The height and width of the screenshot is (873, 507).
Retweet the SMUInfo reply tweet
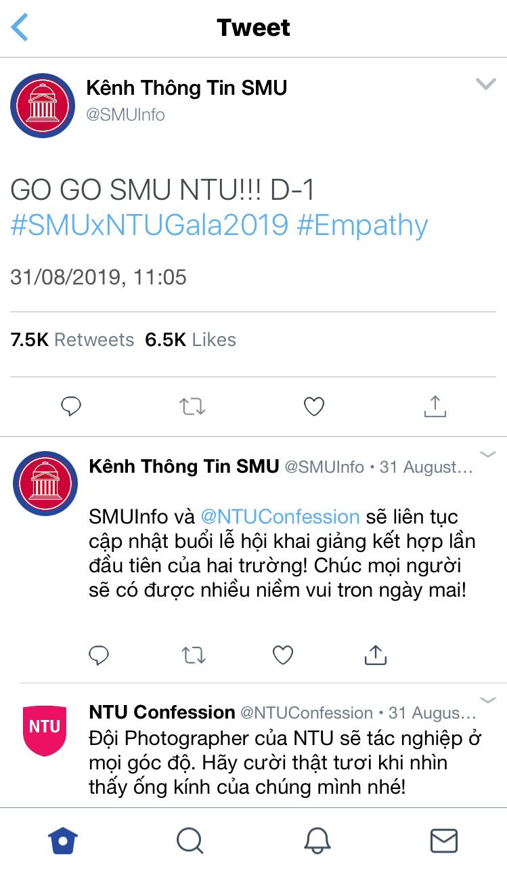click(194, 655)
